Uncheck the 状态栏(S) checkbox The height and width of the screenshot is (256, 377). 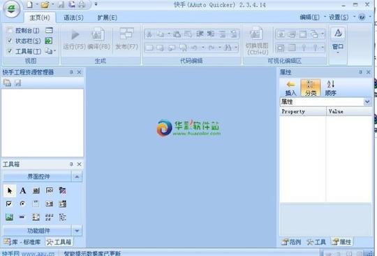(x=10, y=41)
